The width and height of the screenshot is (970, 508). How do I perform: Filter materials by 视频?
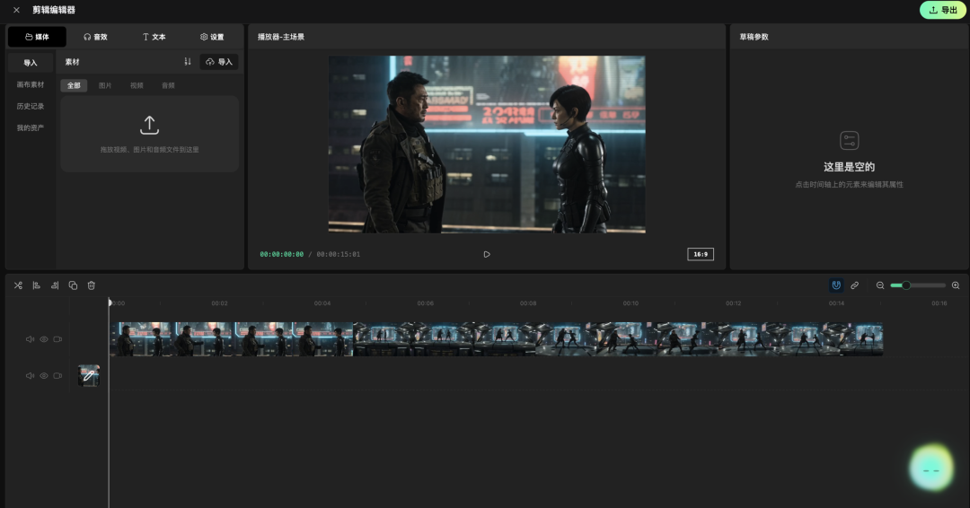(x=137, y=85)
